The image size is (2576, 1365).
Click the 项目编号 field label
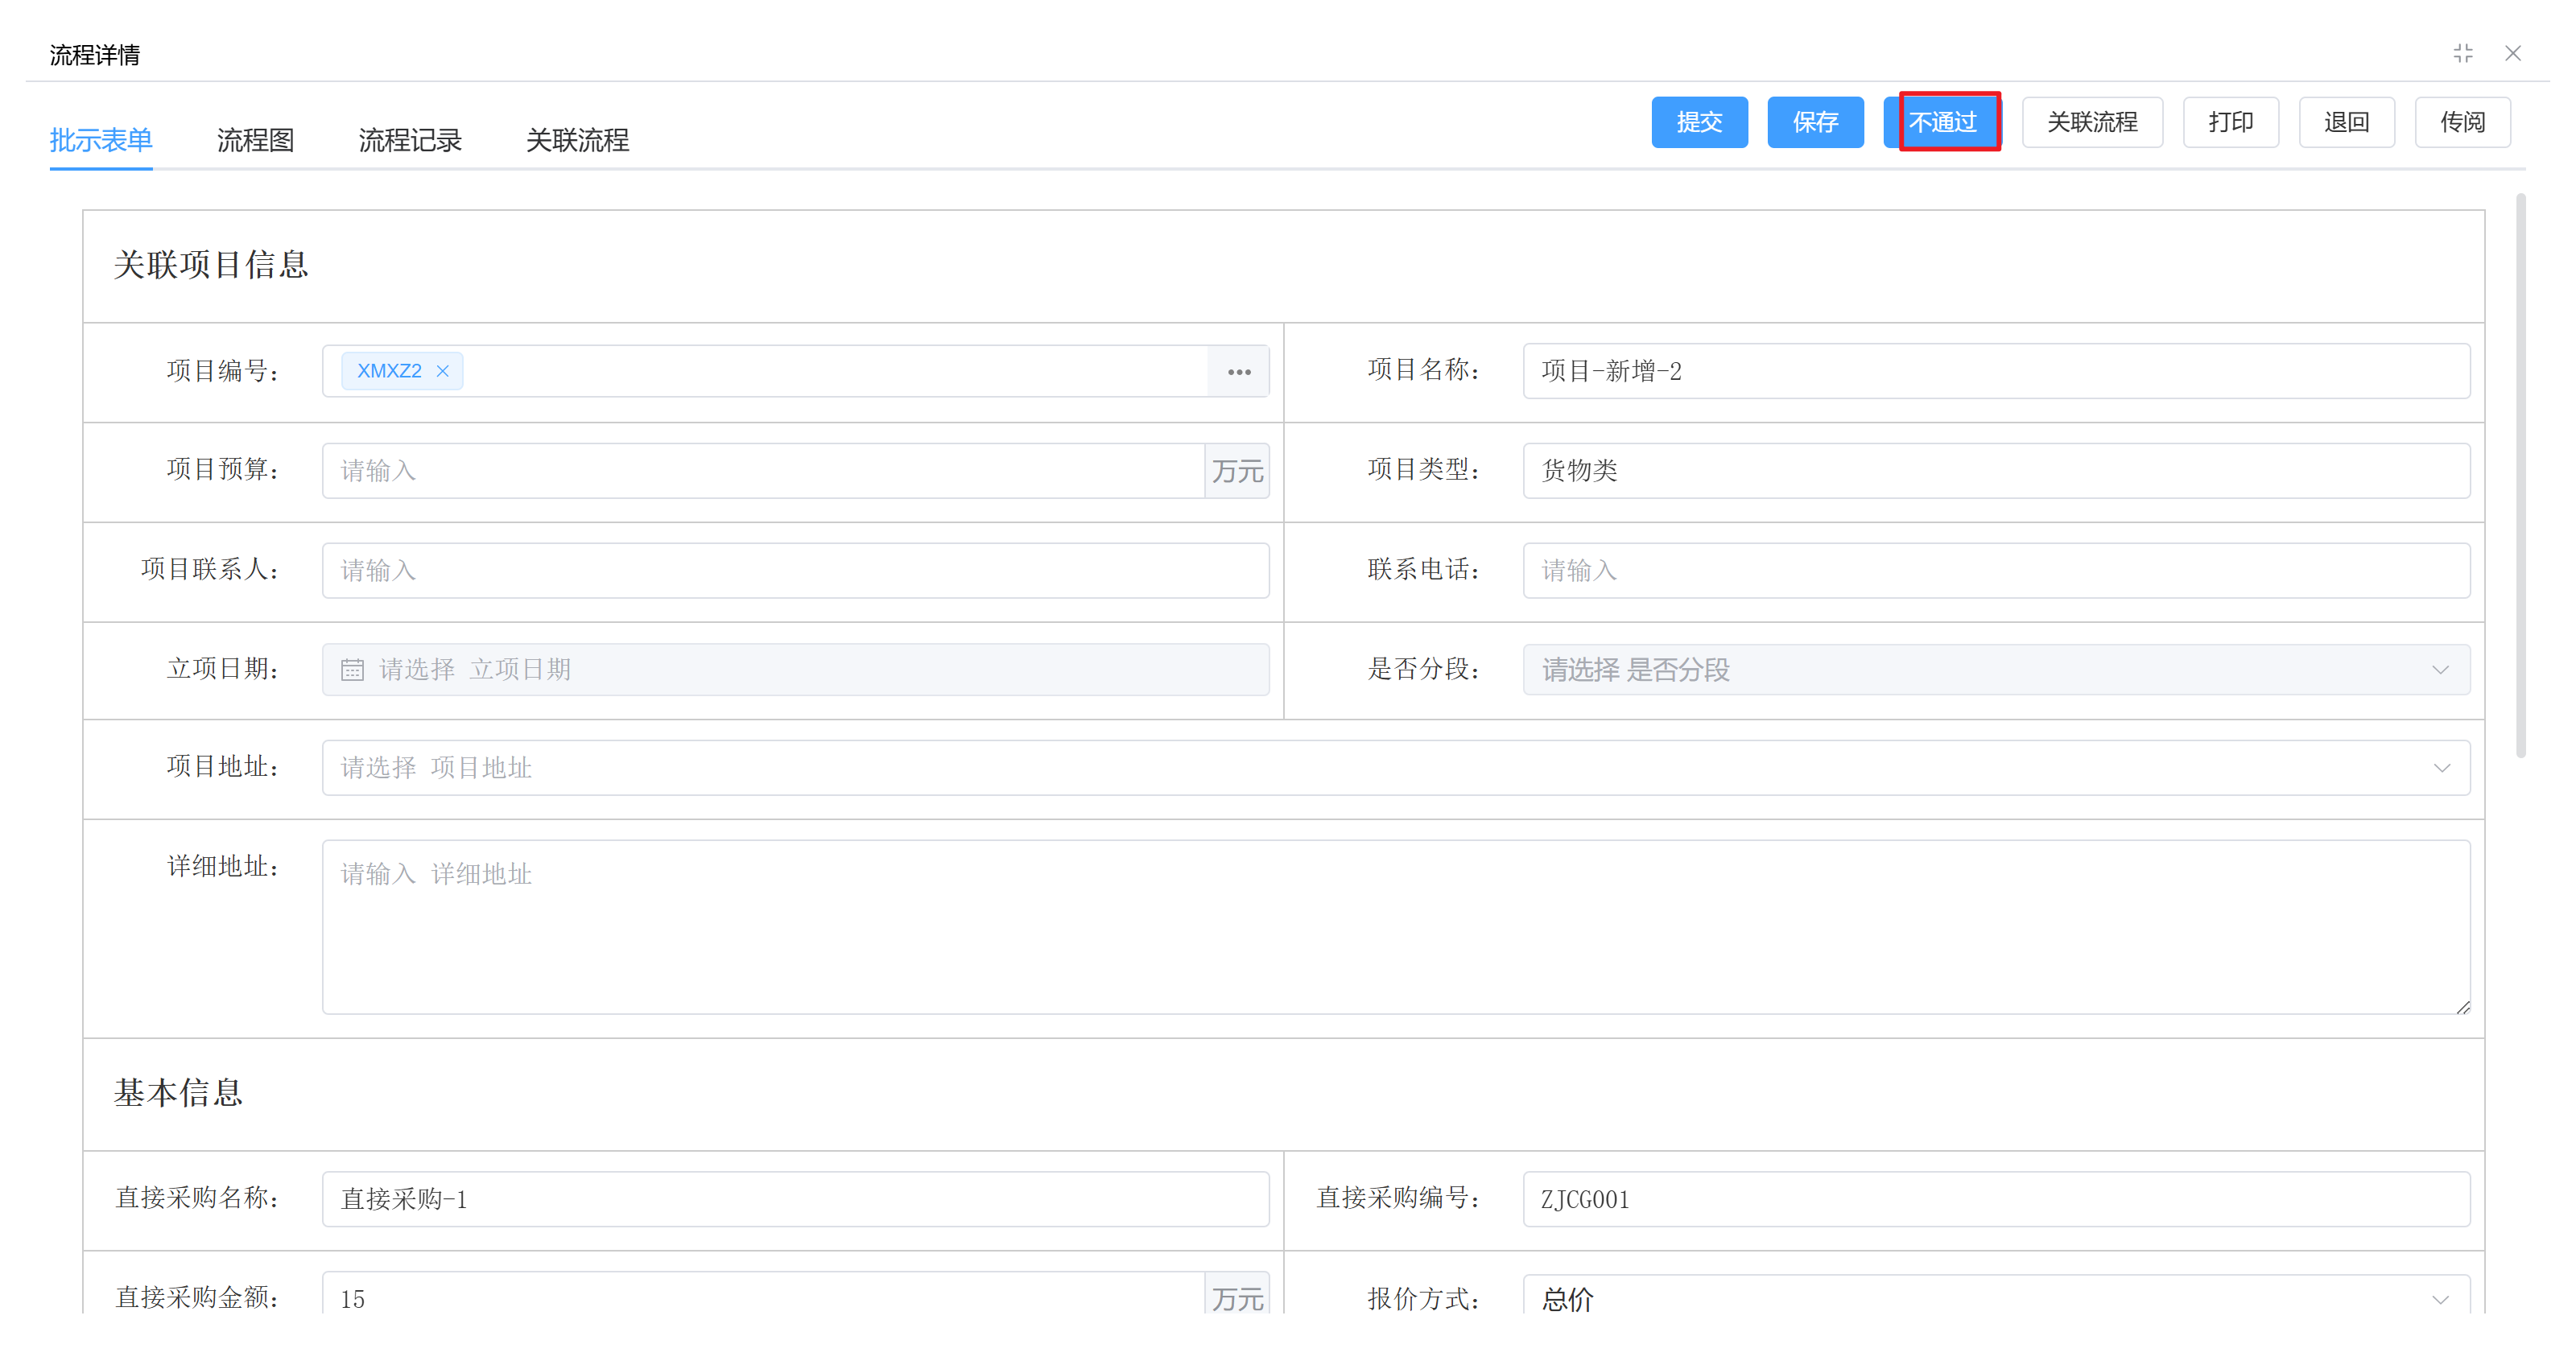click(x=223, y=371)
